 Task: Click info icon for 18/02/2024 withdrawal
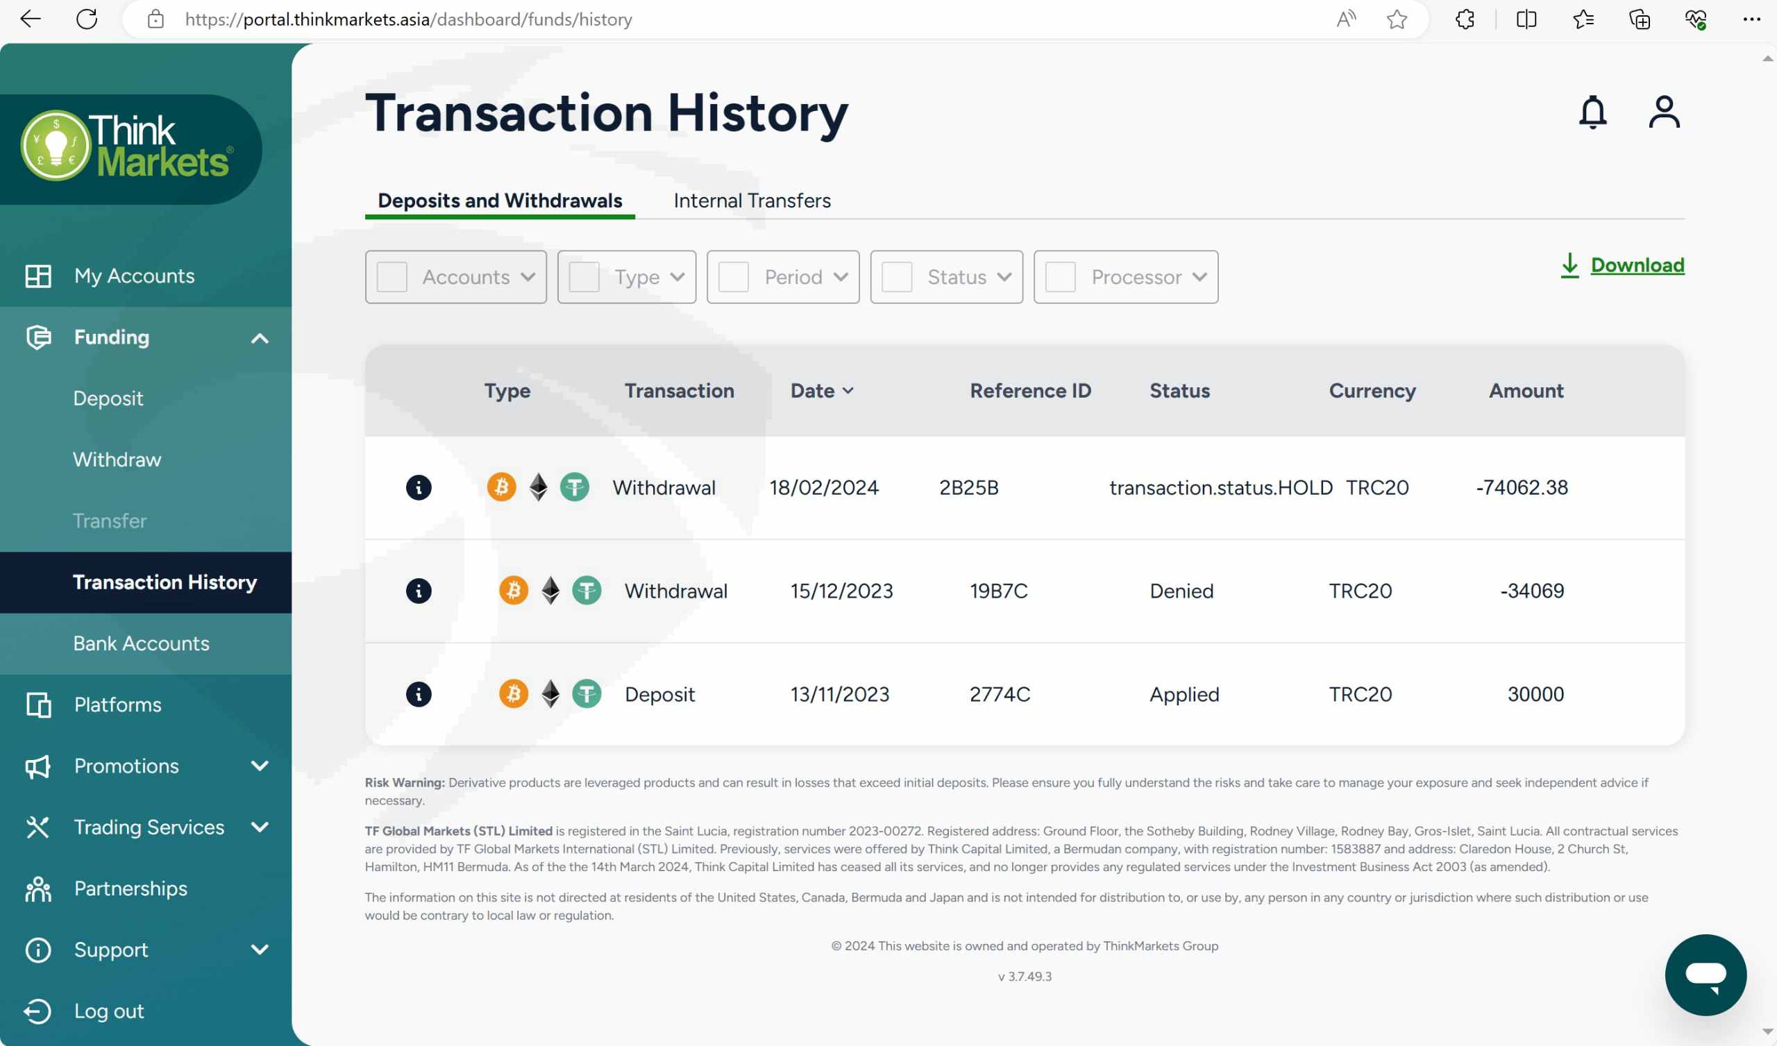point(418,487)
